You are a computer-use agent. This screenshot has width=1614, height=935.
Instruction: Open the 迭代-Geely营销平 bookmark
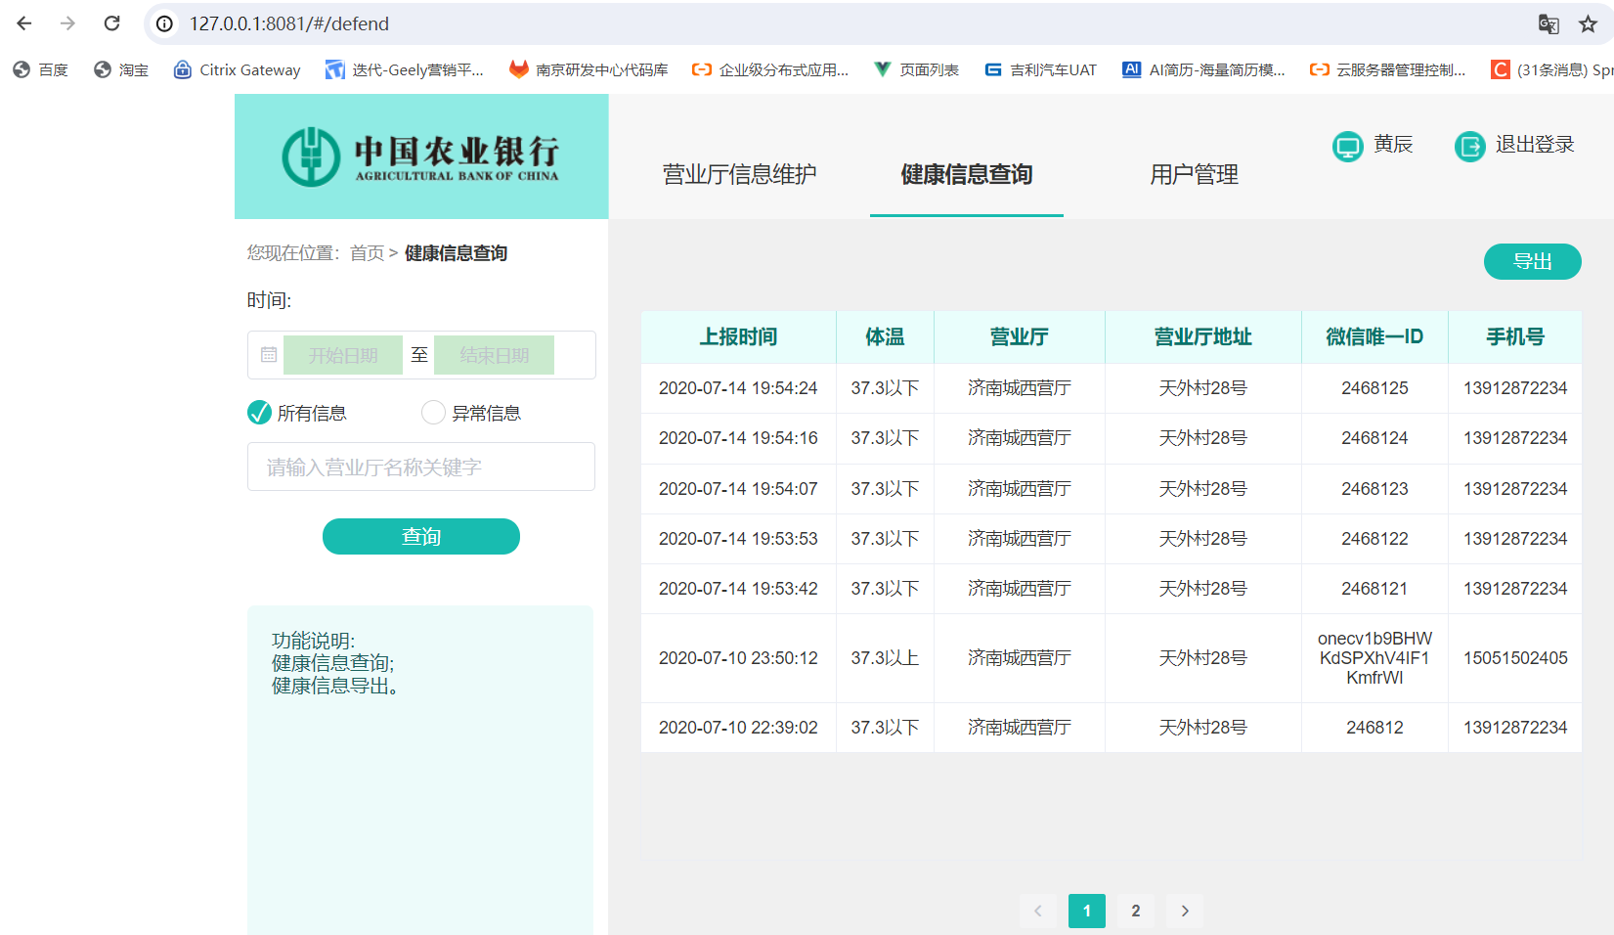[405, 69]
